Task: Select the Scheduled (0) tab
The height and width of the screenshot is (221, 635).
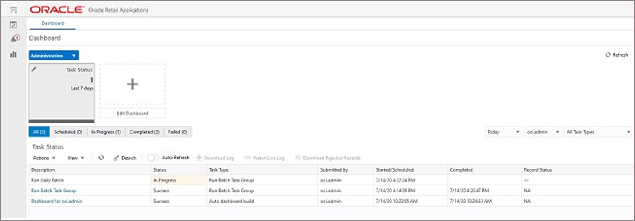Action: click(68, 132)
